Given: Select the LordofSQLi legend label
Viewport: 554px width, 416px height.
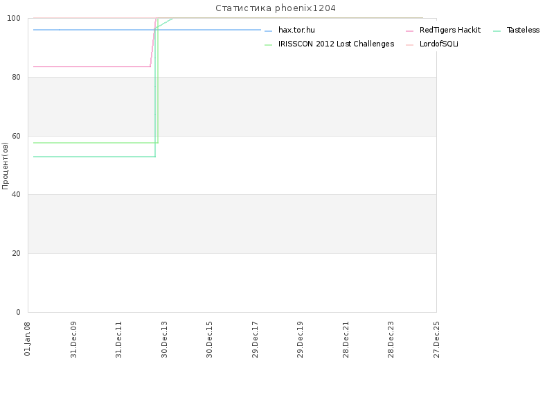Looking at the screenshot, I should [439, 44].
